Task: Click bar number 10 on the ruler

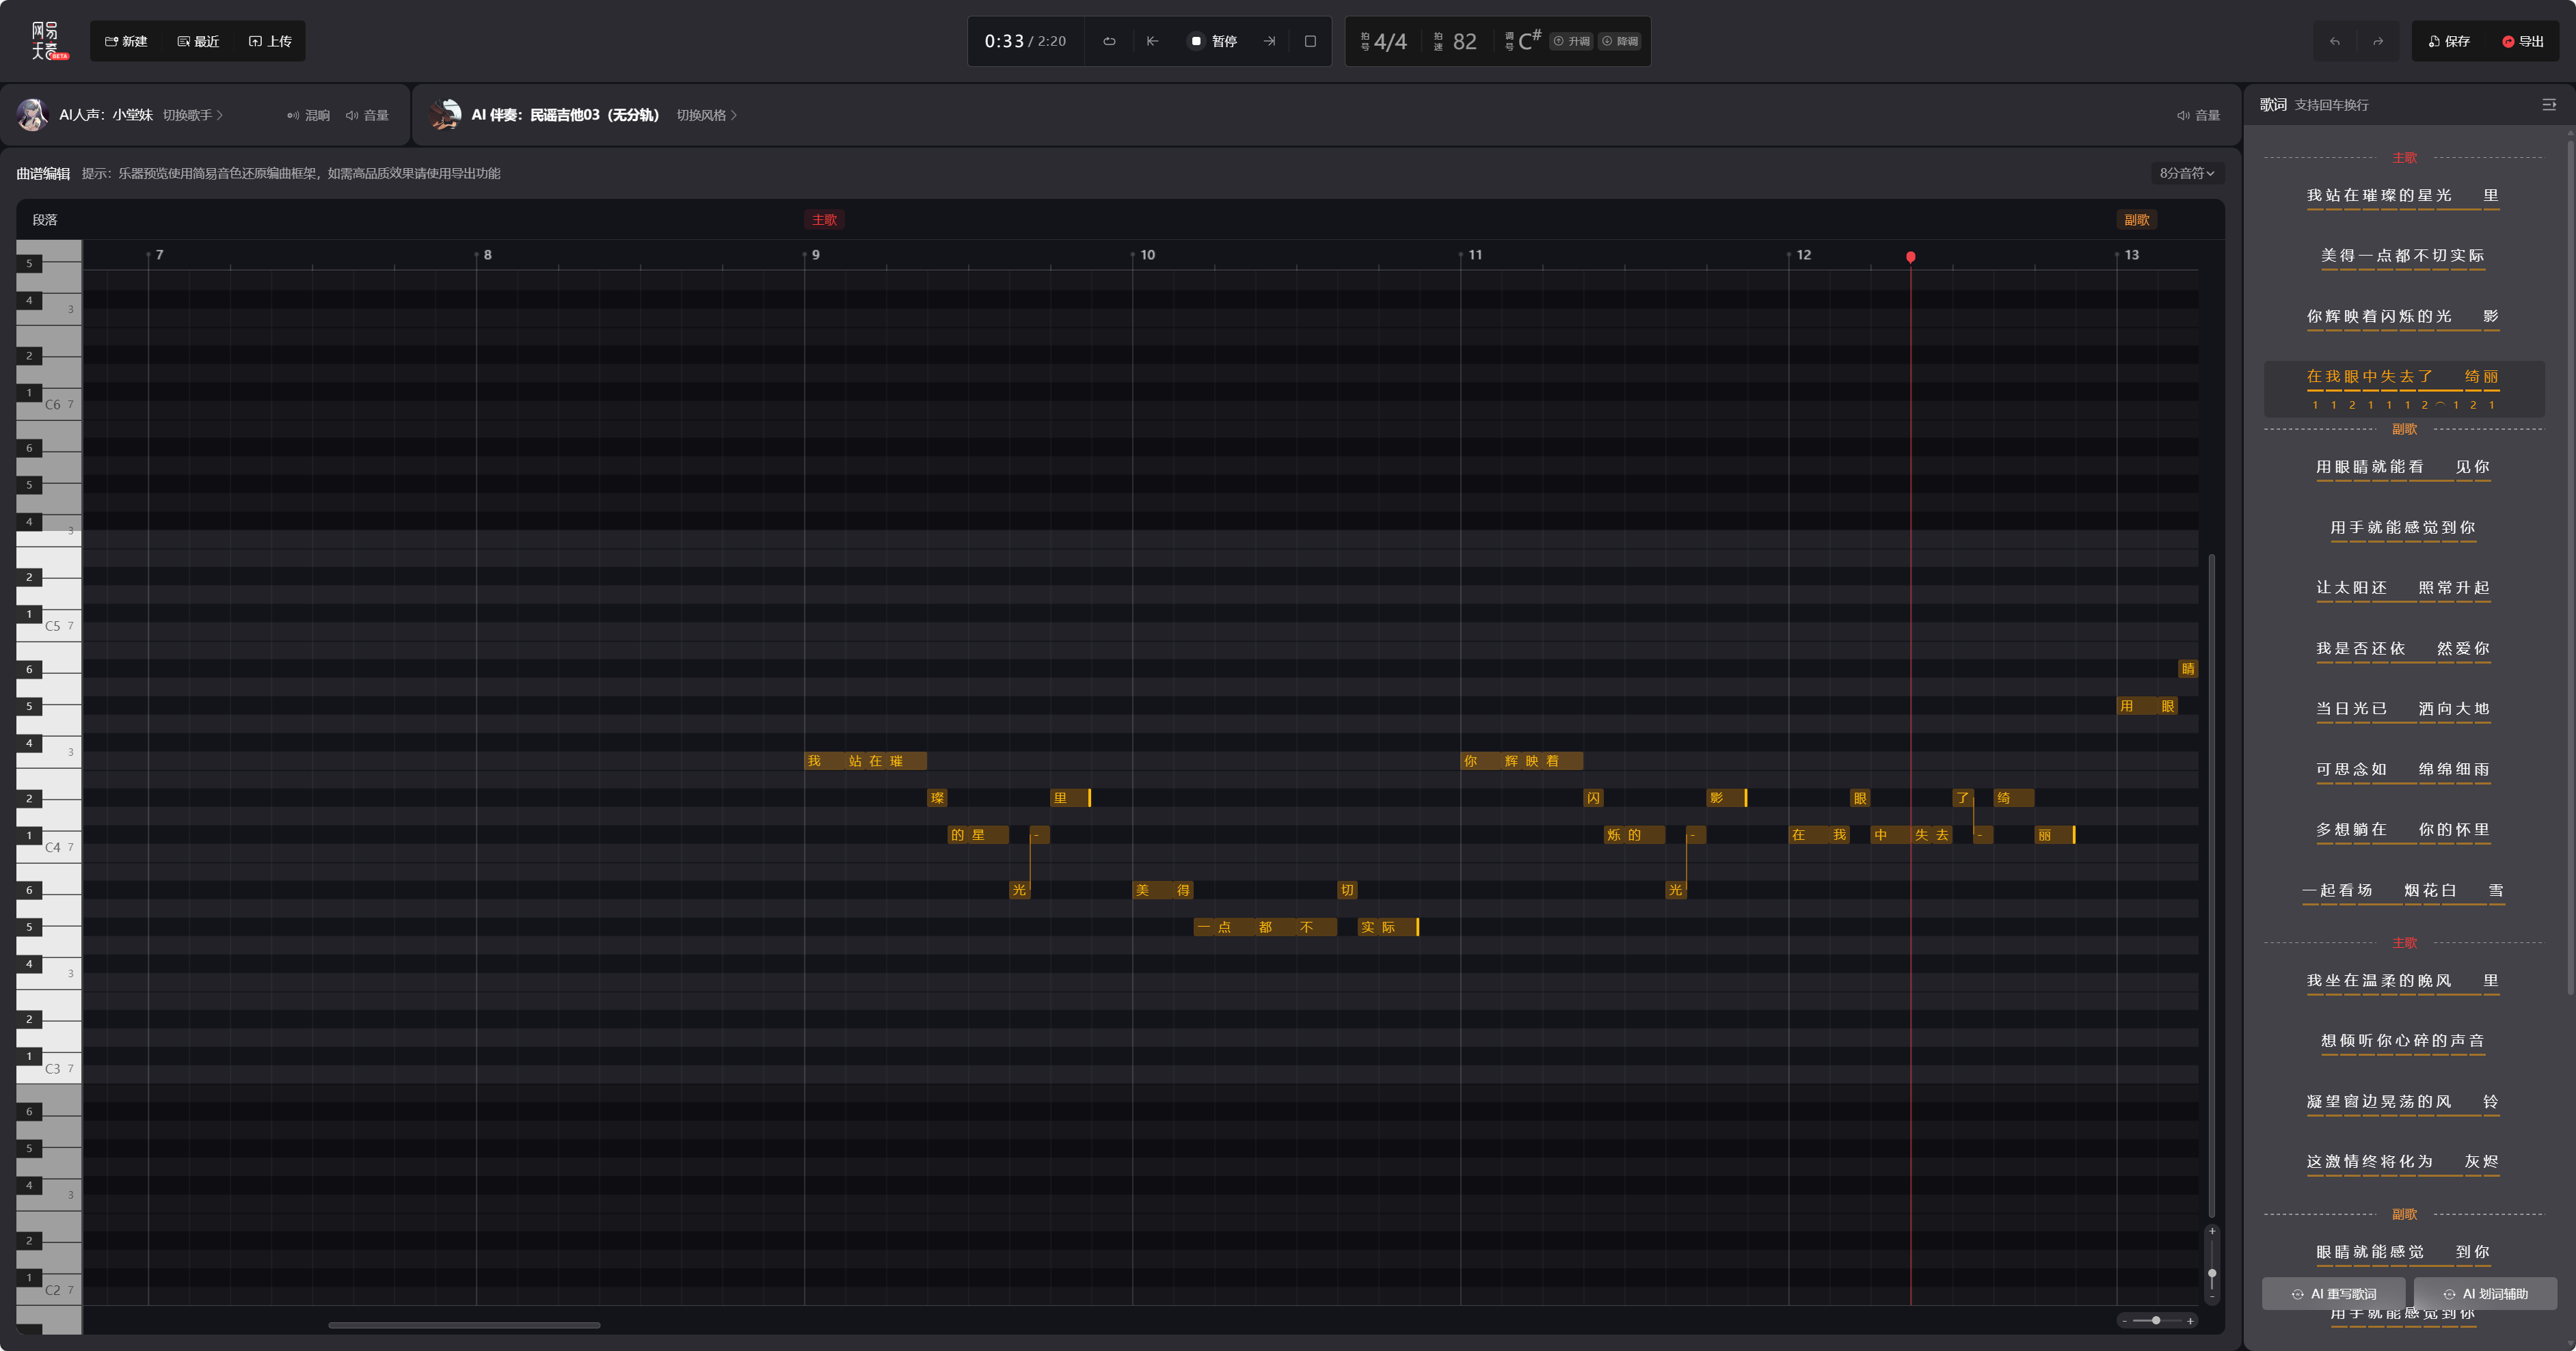Action: (1147, 255)
